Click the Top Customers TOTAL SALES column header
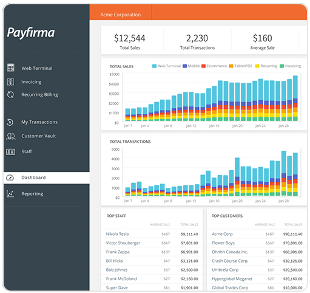 pyautogui.click(x=294, y=224)
